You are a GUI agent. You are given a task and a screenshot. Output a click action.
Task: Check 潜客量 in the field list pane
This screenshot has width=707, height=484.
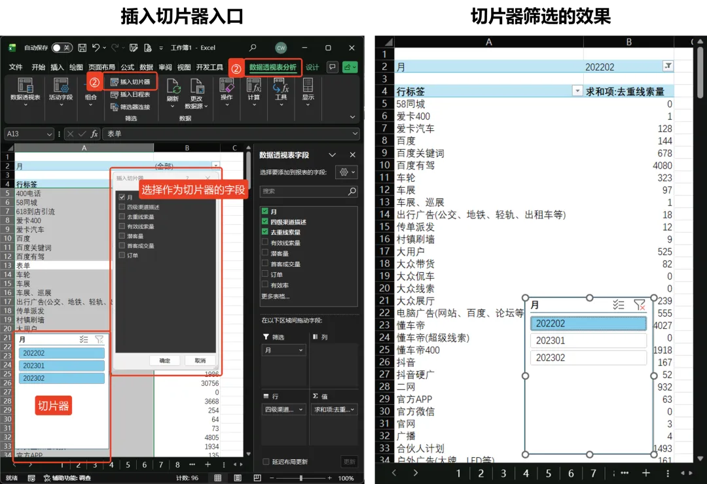(264, 253)
